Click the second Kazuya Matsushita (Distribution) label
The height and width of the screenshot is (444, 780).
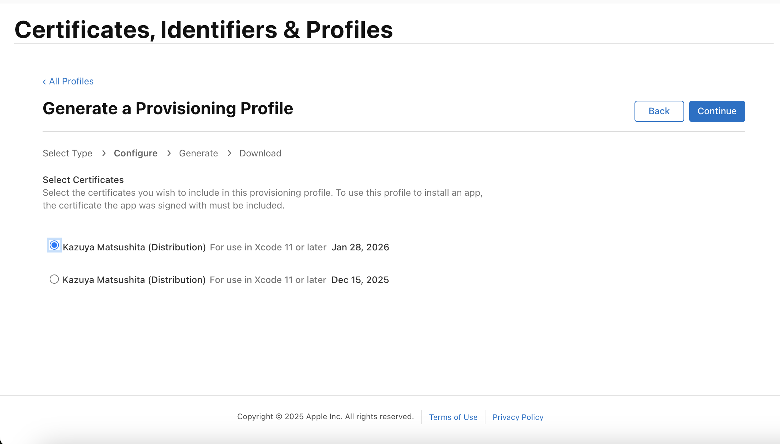(134, 280)
